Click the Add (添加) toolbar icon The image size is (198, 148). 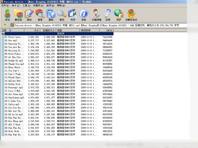[x=7, y=15]
